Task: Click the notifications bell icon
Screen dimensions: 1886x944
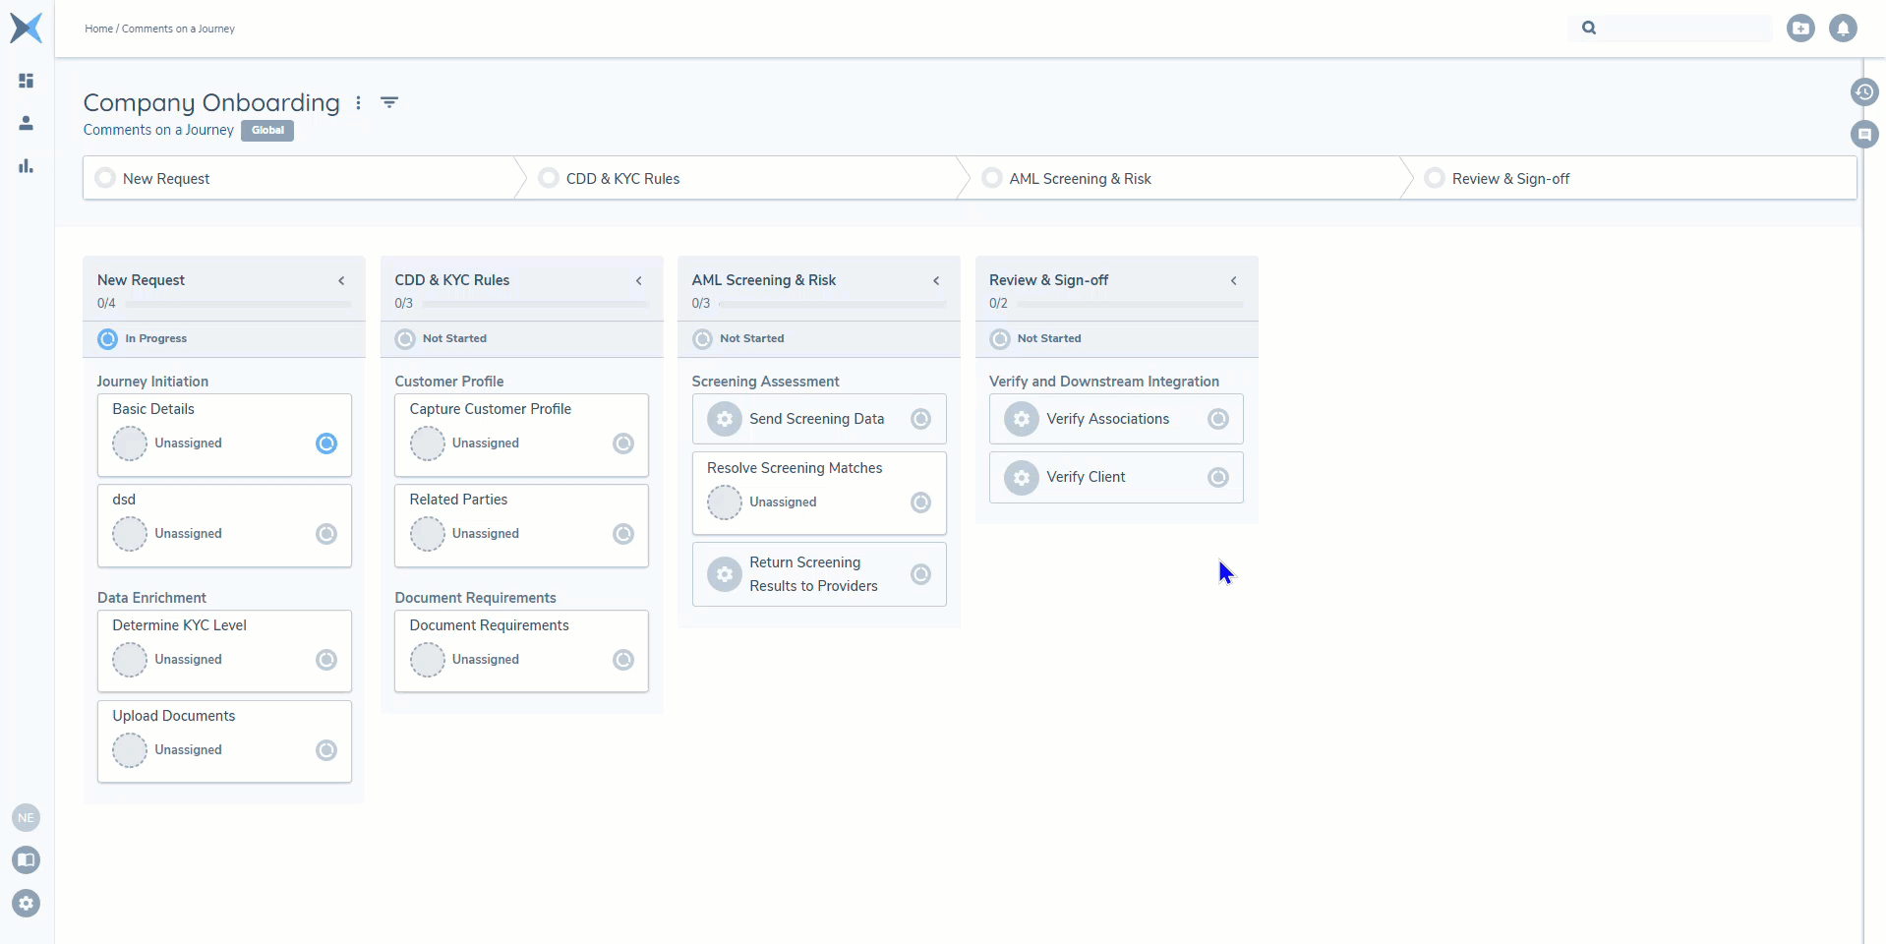Action: pyautogui.click(x=1843, y=29)
